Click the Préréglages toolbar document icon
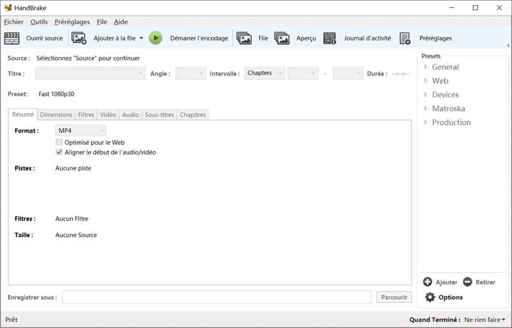Viewport: 512px width, 328px height. 405,38
